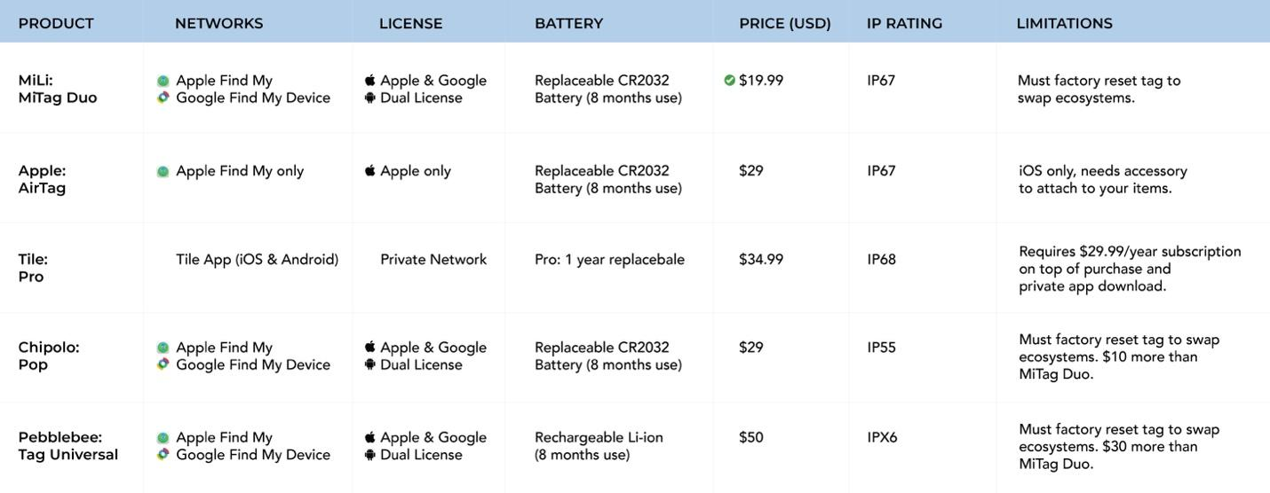Click the Google Find My Device icon in Chipolo row

163,364
